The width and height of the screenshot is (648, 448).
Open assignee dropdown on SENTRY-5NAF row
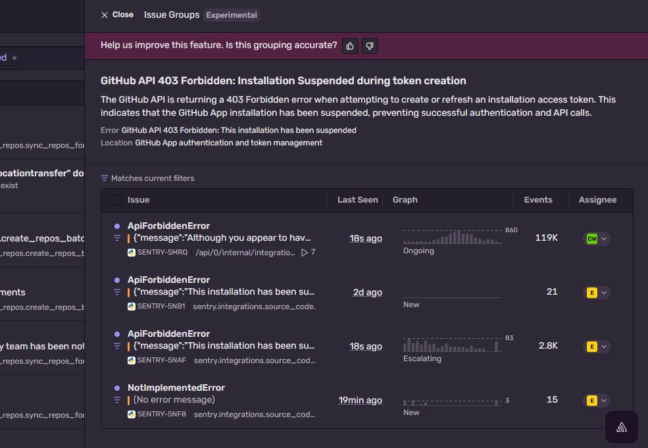coord(596,346)
